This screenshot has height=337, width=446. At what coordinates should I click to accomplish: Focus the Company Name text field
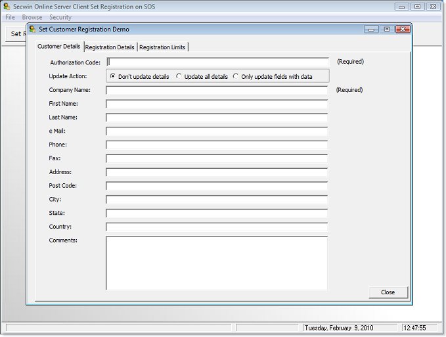point(217,90)
